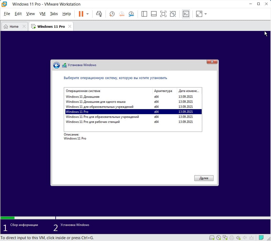Open the teal message log note icon
This screenshot has height=241, width=271.
pyautogui.click(x=261, y=237)
